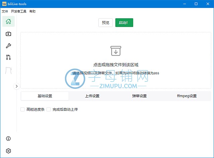
Task: Click the 预览 button
Action: pos(106,23)
